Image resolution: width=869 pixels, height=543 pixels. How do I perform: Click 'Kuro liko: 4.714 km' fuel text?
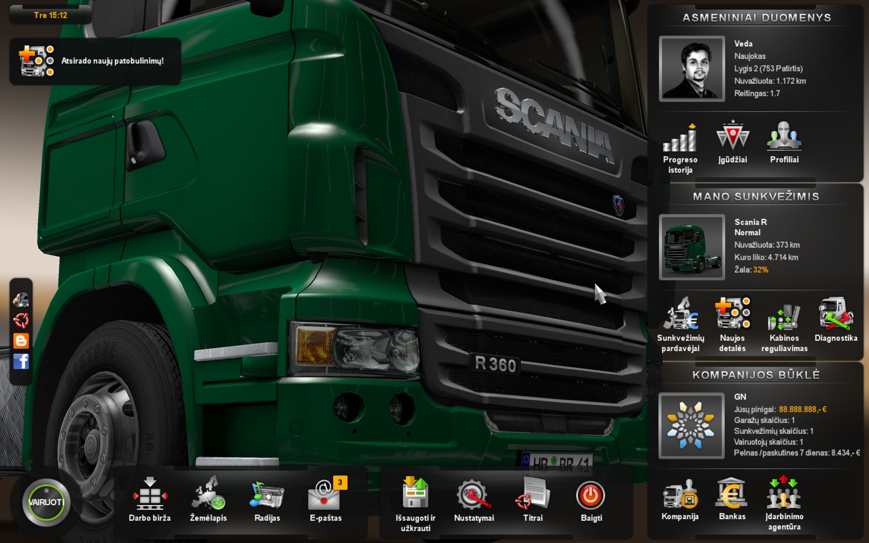(x=766, y=258)
